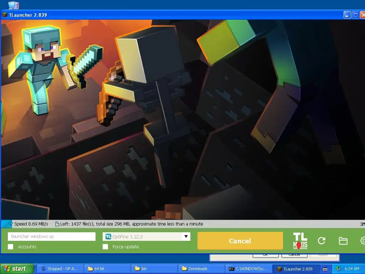Switch to the C:\WINDOWS command prompt taskbar item
Image resolution: width=365 pixels, height=274 pixels.
click(248, 269)
